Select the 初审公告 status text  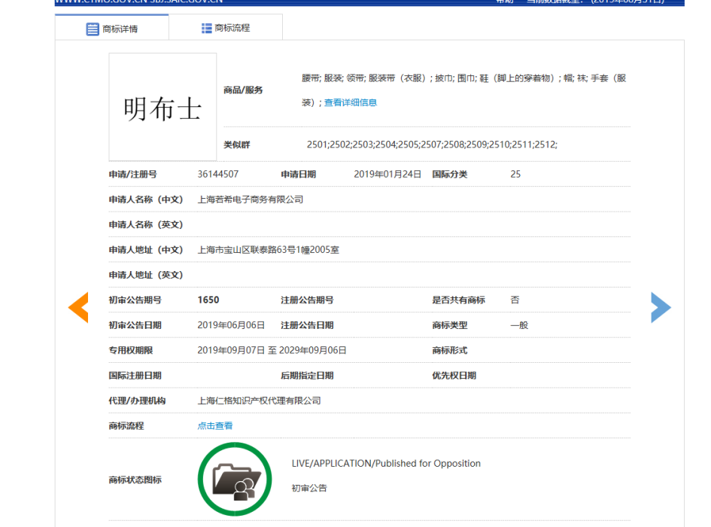coord(308,488)
